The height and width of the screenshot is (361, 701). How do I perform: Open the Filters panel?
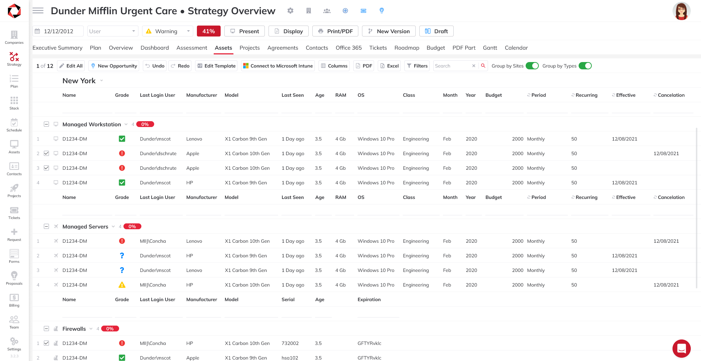417,66
